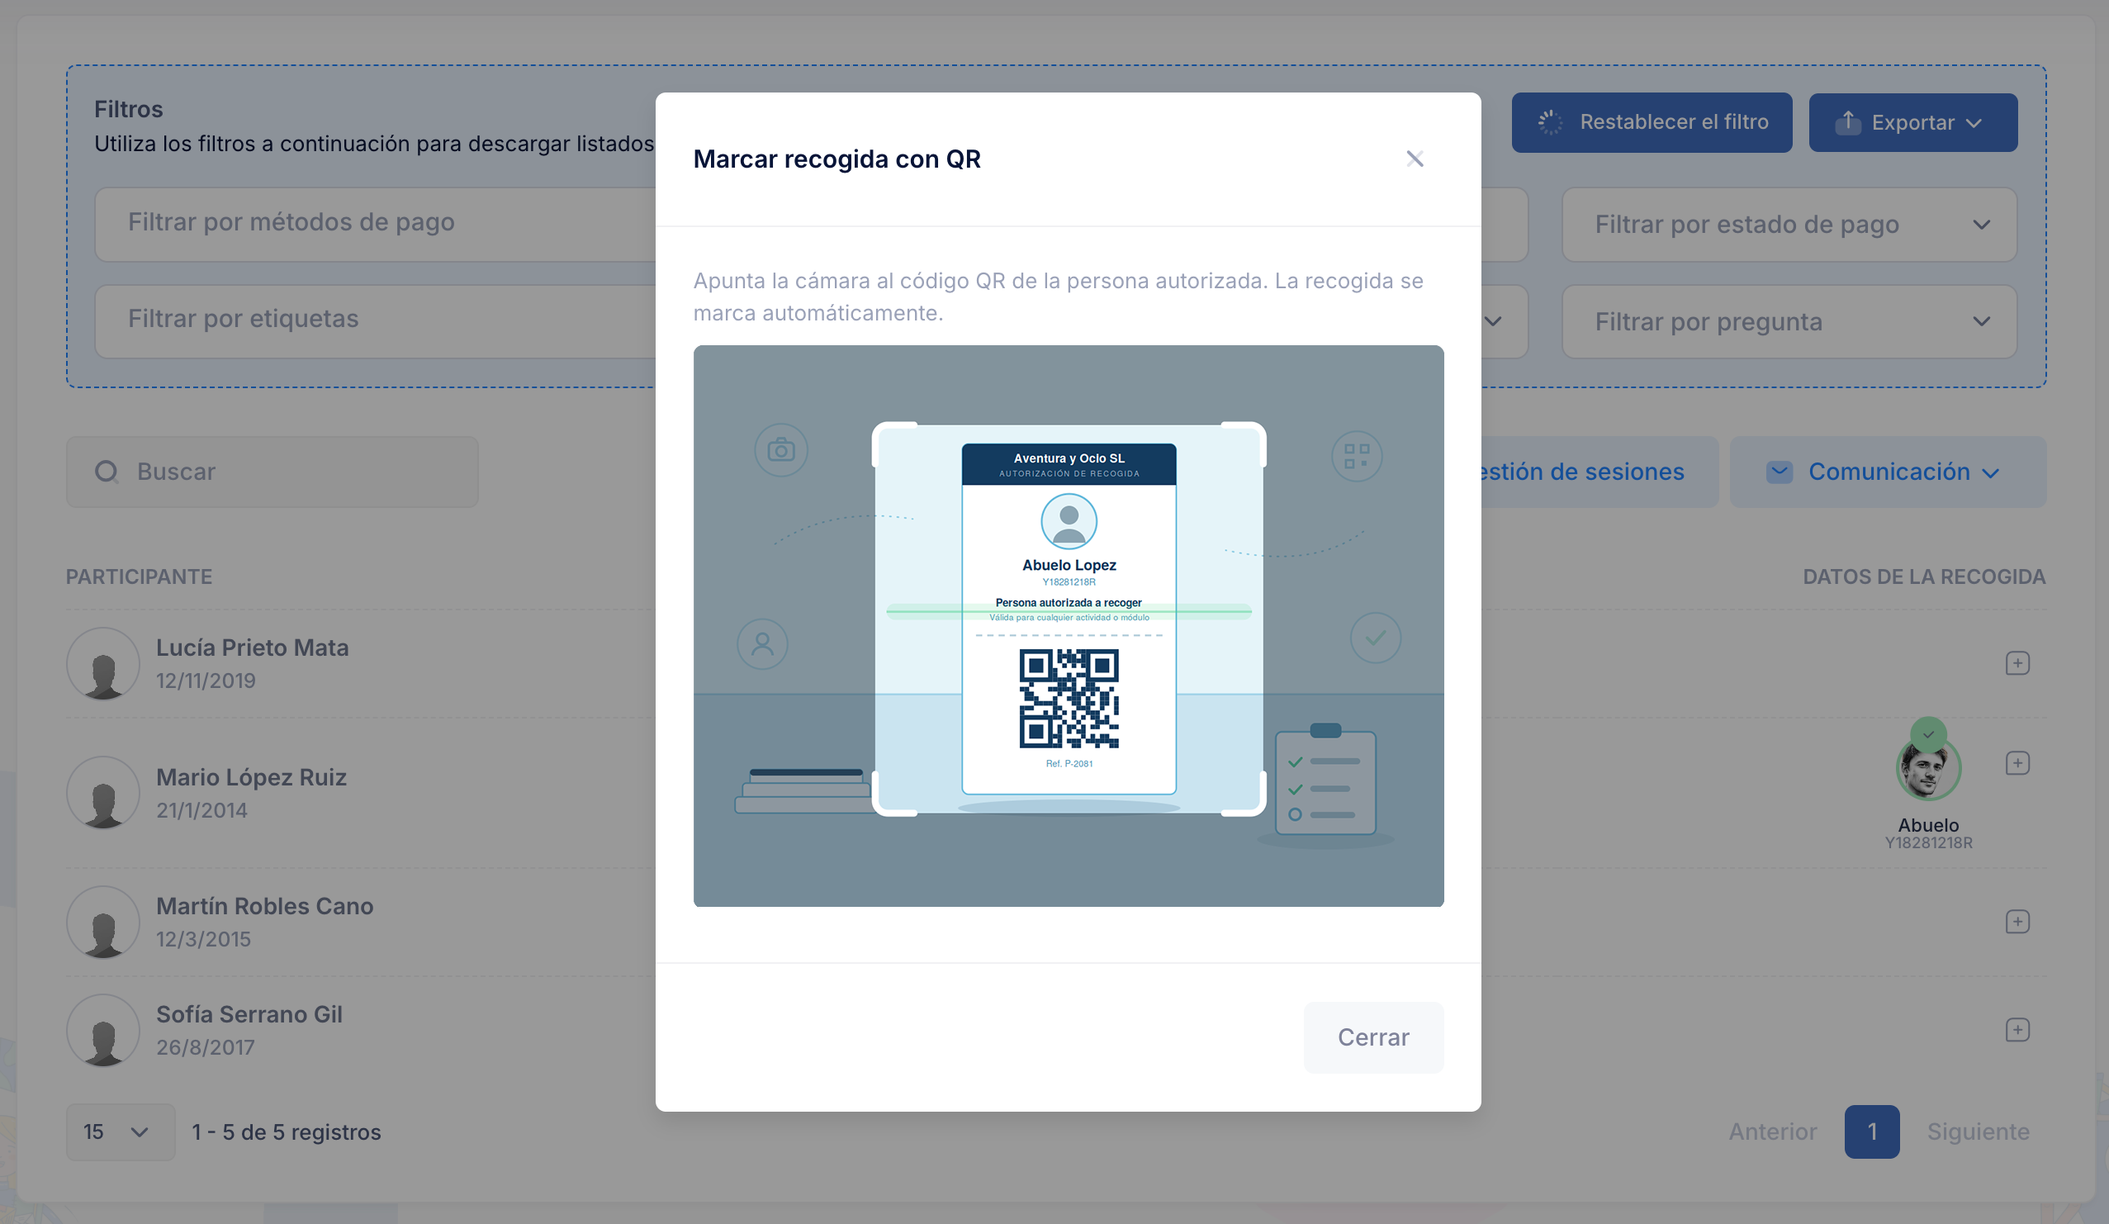Click the Filtros heading
Image resolution: width=2109 pixels, height=1224 pixels.
click(x=128, y=110)
